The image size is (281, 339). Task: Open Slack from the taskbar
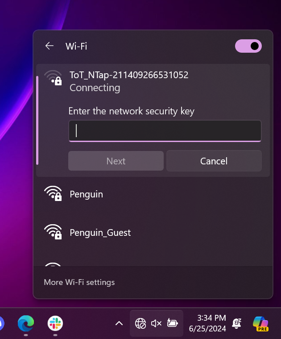pyautogui.click(x=55, y=323)
